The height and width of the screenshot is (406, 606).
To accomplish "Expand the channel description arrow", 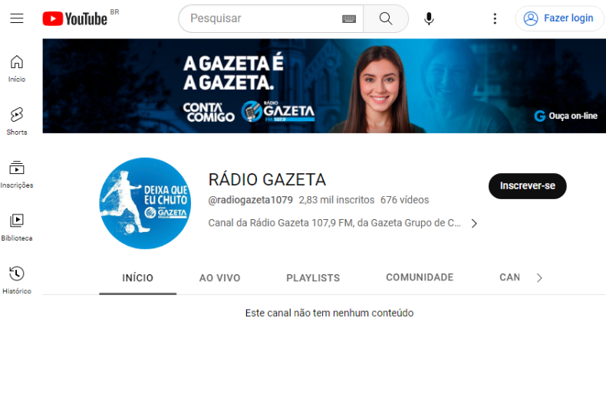I will (x=474, y=224).
